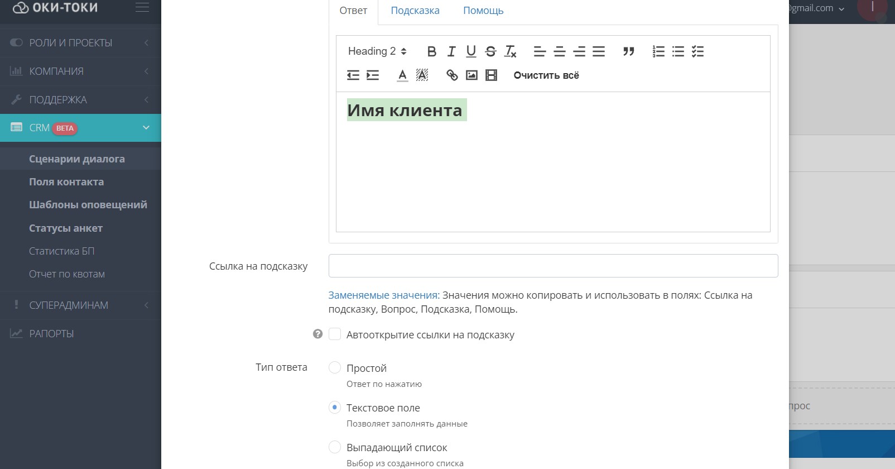
Task: Open Заменяемые значения link
Action: click(x=384, y=295)
